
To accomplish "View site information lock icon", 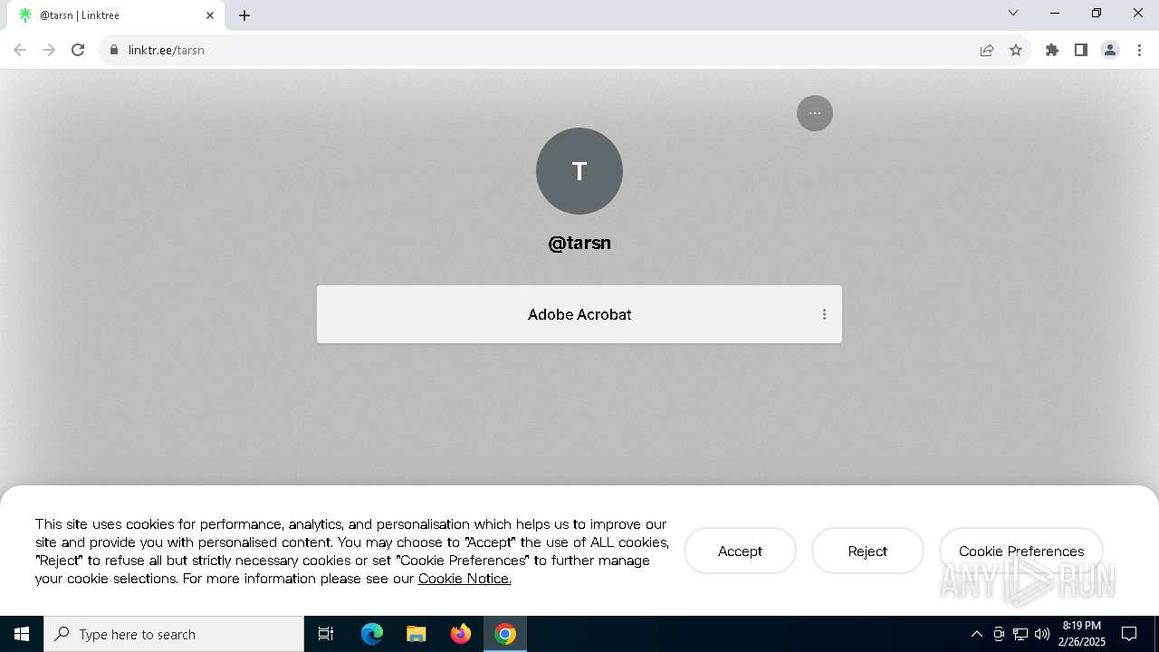I will pyautogui.click(x=114, y=50).
